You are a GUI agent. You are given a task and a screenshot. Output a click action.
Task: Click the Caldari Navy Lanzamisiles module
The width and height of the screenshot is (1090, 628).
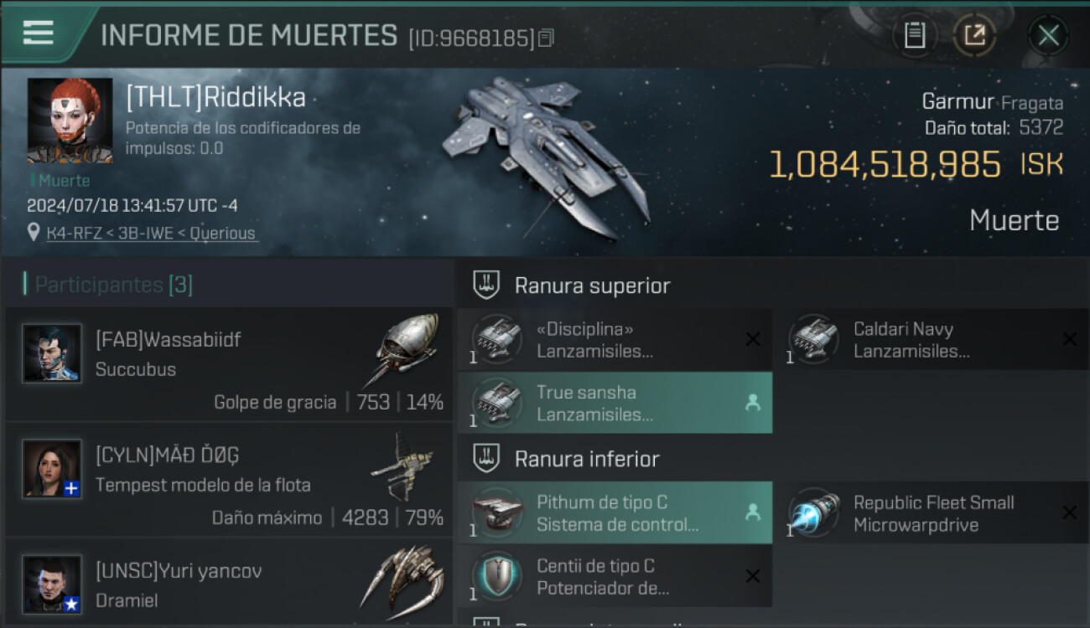tap(932, 339)
